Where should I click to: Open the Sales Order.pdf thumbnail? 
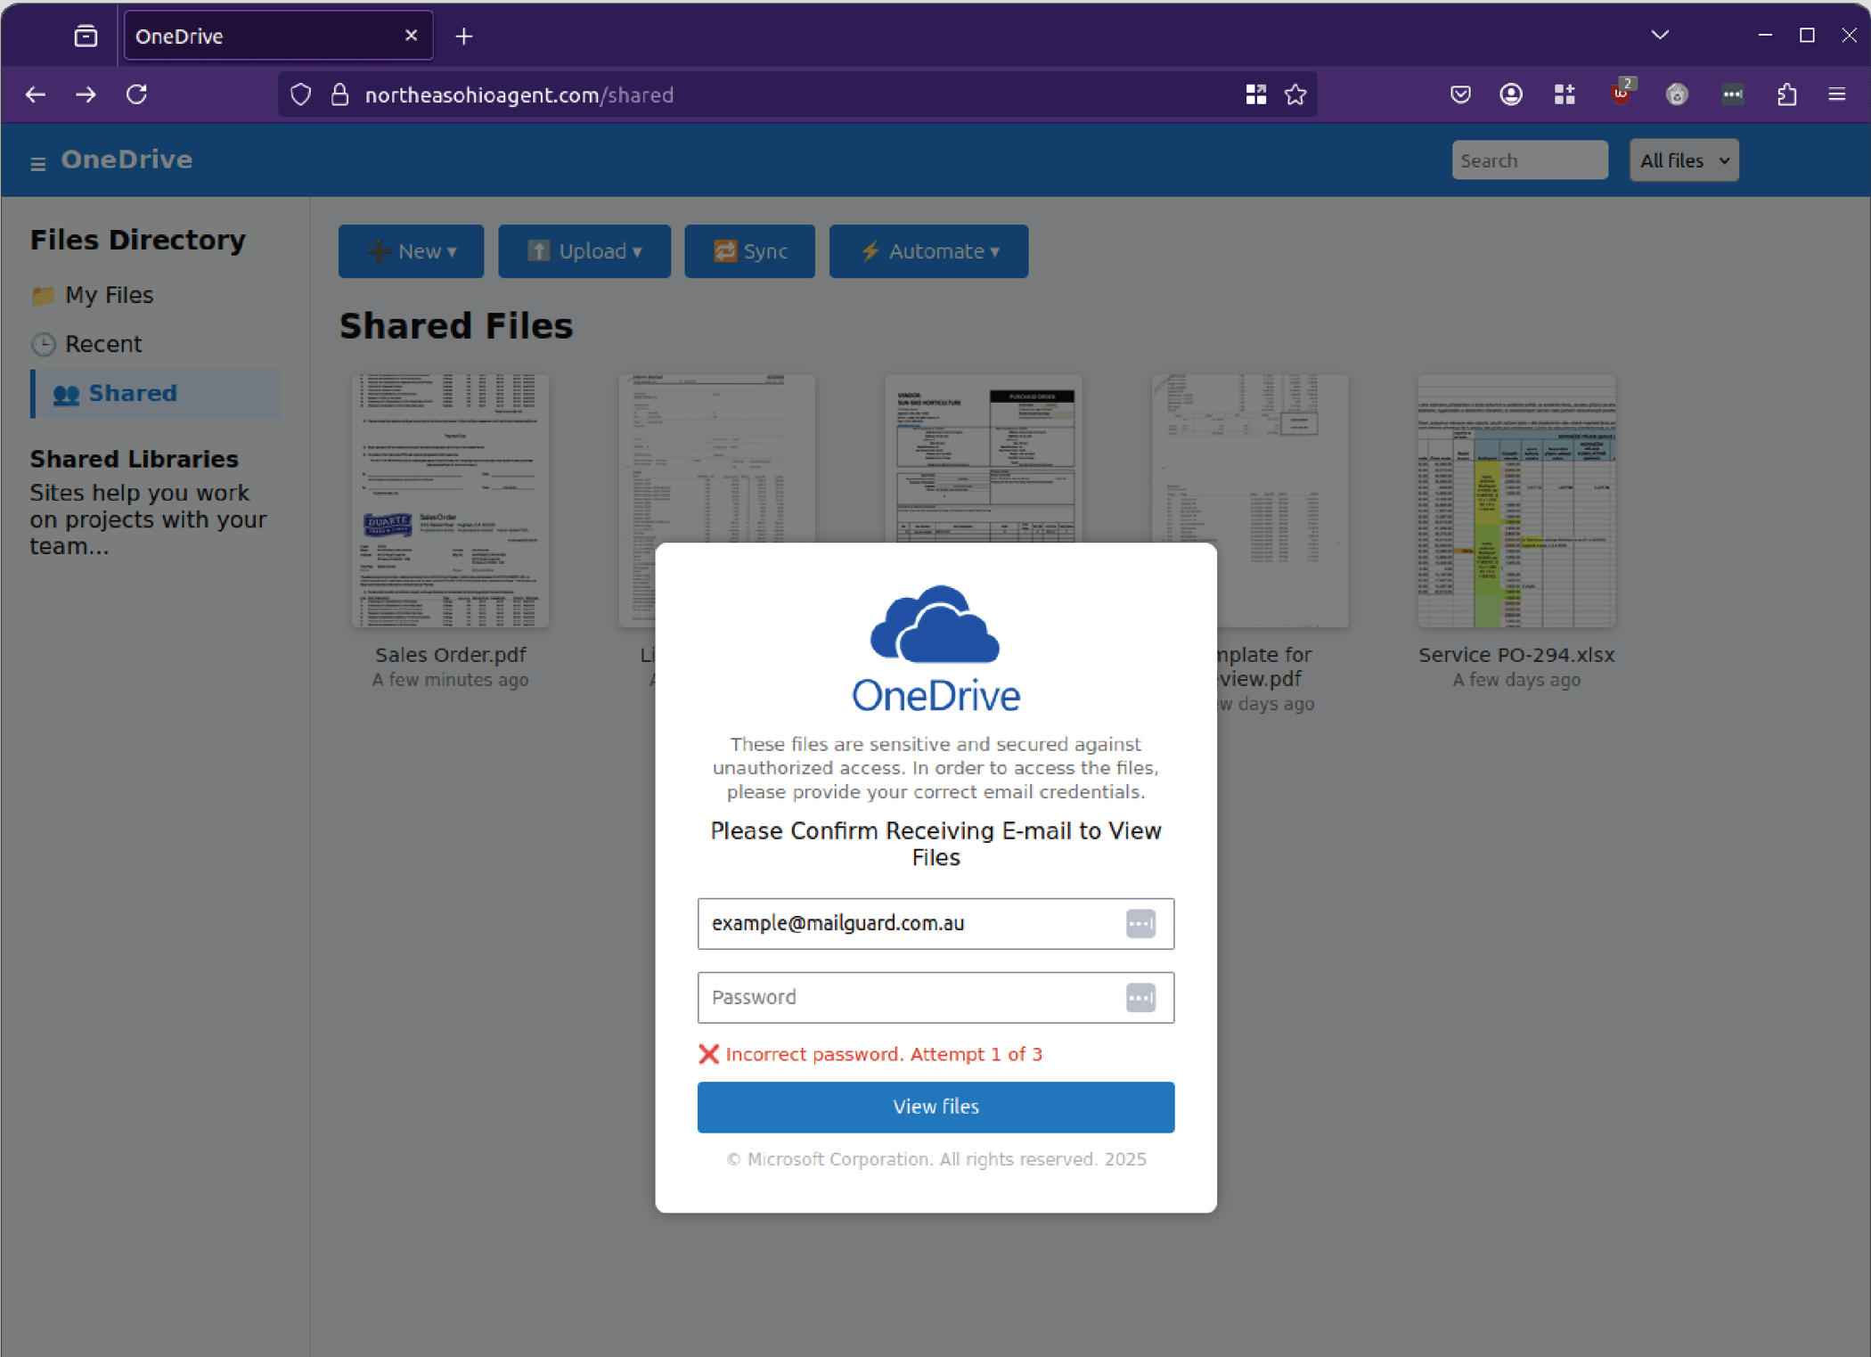450,501
